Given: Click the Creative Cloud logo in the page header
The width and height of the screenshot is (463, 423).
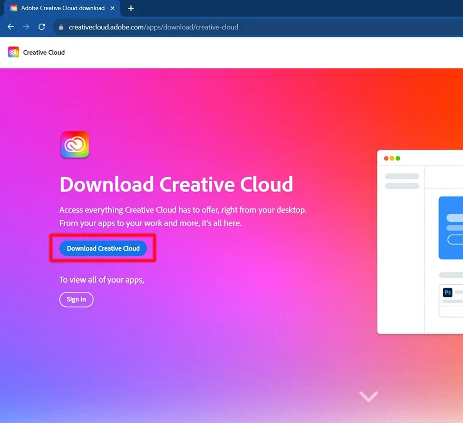Looking at the screenshot, I should tap(14, 52).
